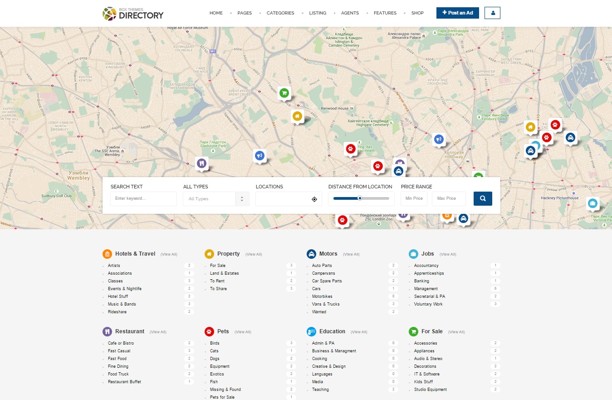
Task: Open the Land & Estates subcategory
Action: 225,273
